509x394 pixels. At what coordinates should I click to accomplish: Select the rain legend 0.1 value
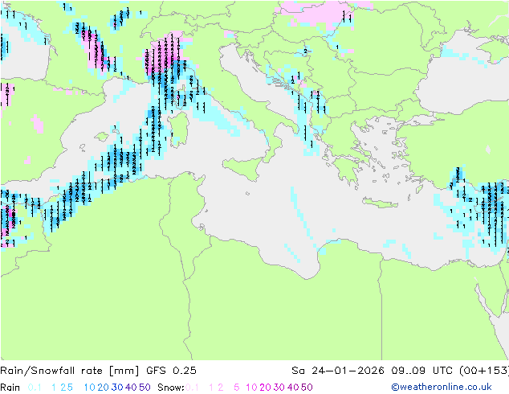35,388
